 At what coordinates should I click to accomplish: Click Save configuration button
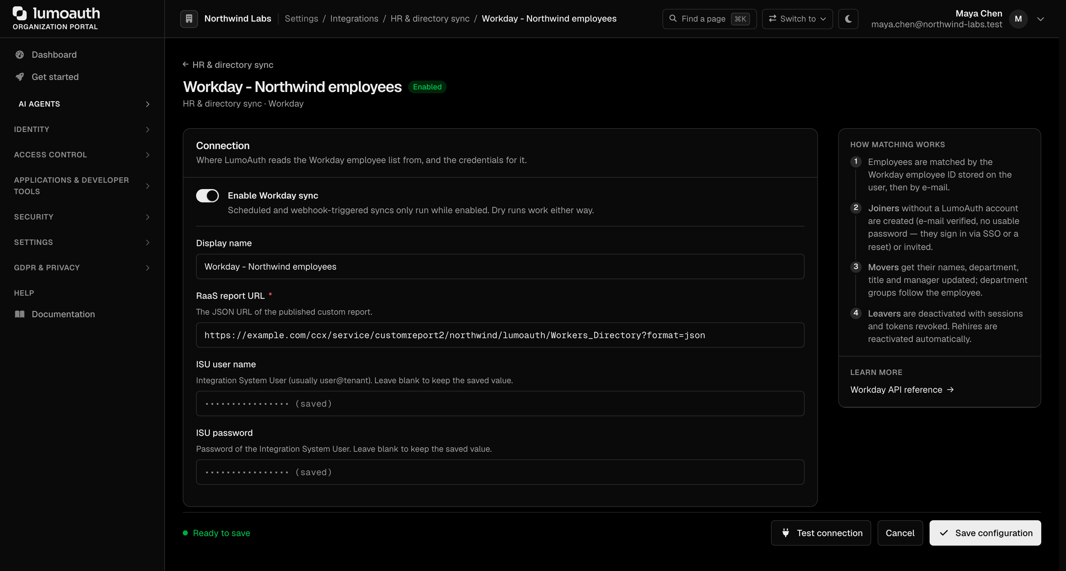985,533
